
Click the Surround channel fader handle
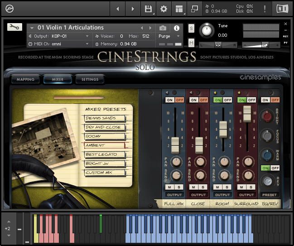pos(247,113)
